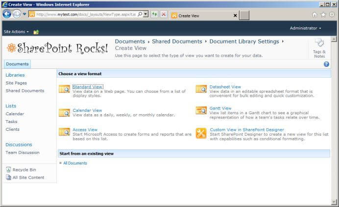Open the All Site Content link
Screen dimensions: 339x207
coord(28,178)
